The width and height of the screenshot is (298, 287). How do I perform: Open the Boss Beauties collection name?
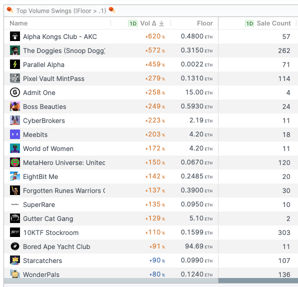coord(44,106)
